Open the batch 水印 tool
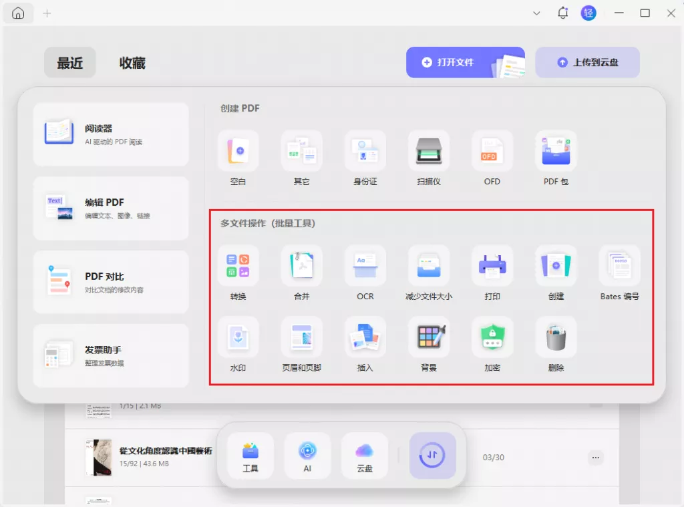Screen dimensions: 684x507 click(x=238, y=337)
